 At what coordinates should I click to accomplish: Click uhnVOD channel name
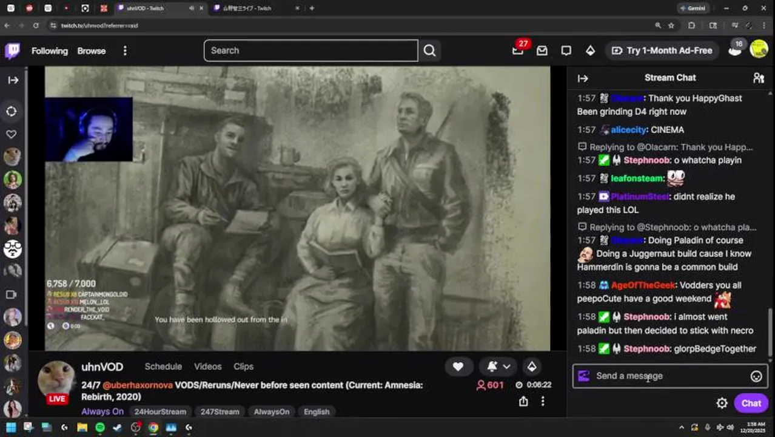click(102, 367)
